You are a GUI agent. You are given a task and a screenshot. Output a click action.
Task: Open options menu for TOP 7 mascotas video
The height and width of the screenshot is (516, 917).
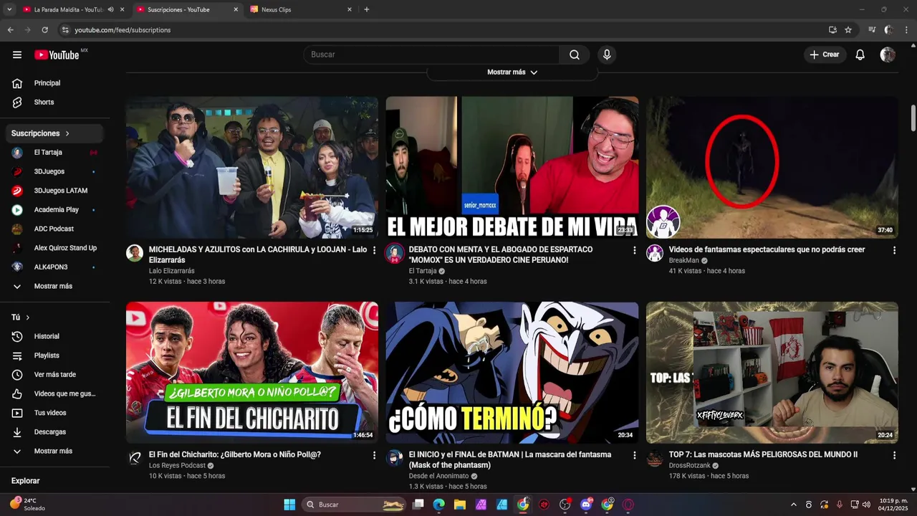894,455
